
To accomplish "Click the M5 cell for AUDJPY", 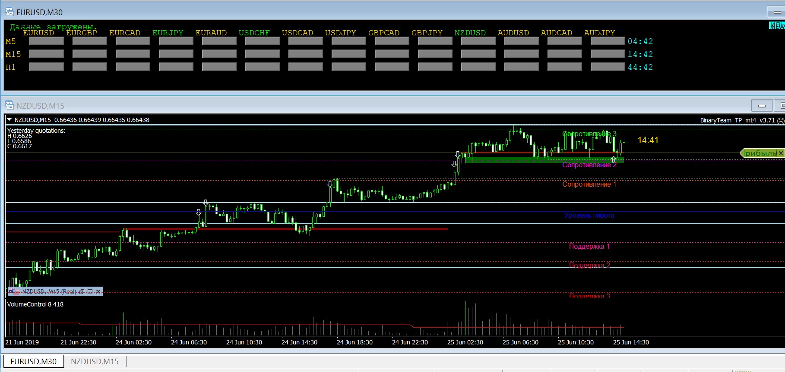I will click(x=608, y=41).
